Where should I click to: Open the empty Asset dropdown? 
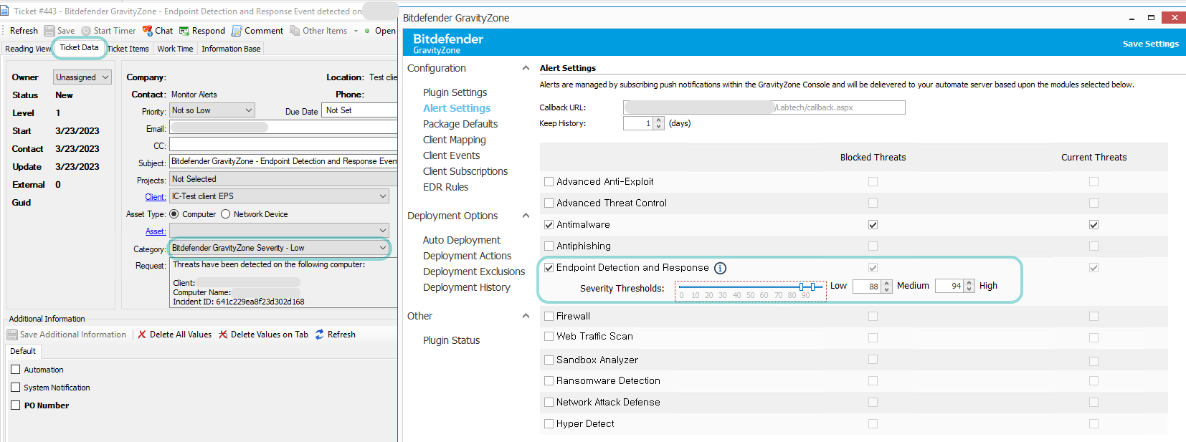279,230
